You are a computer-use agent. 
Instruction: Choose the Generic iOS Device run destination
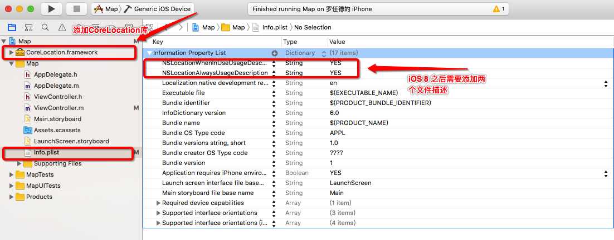158,8
